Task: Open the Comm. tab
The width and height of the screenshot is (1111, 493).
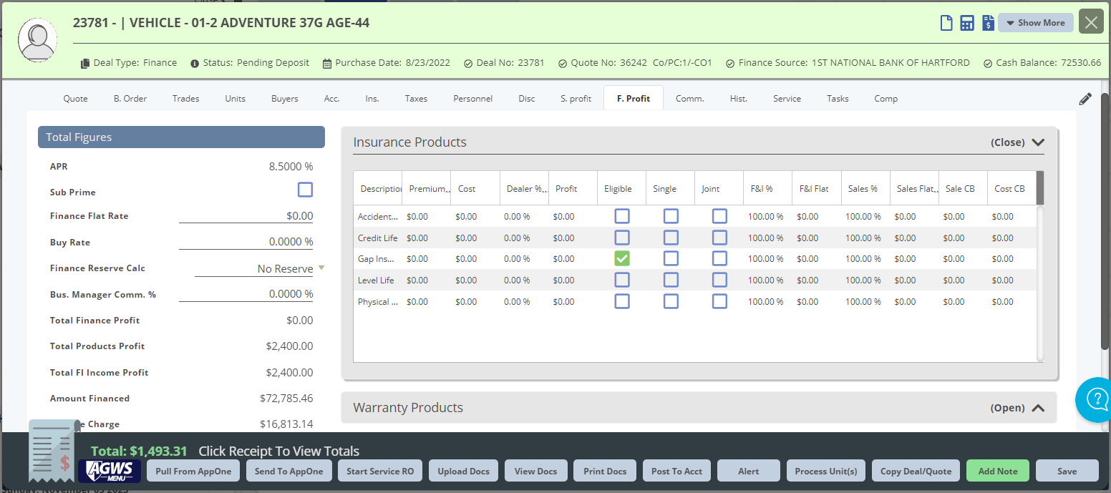Action: tap(690, 99)
